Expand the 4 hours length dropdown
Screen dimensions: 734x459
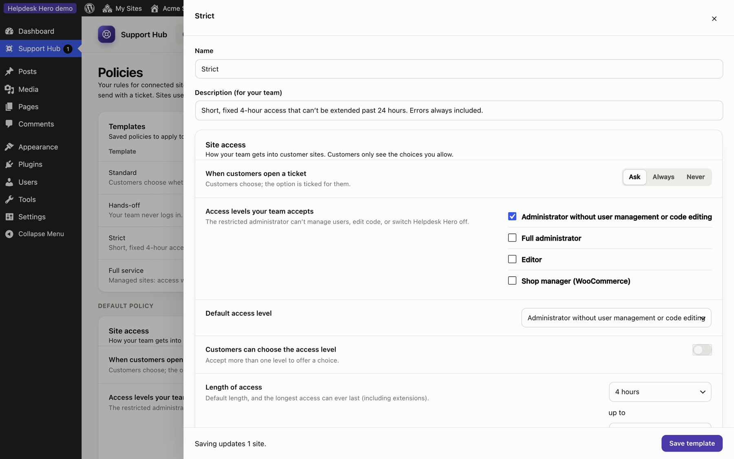click(660, 392)
